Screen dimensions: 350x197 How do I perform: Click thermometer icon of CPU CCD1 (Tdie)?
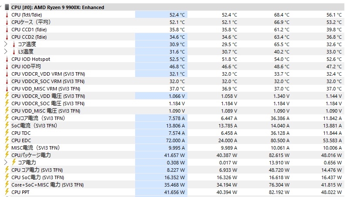pyautogui.click(x=7, y=30)
